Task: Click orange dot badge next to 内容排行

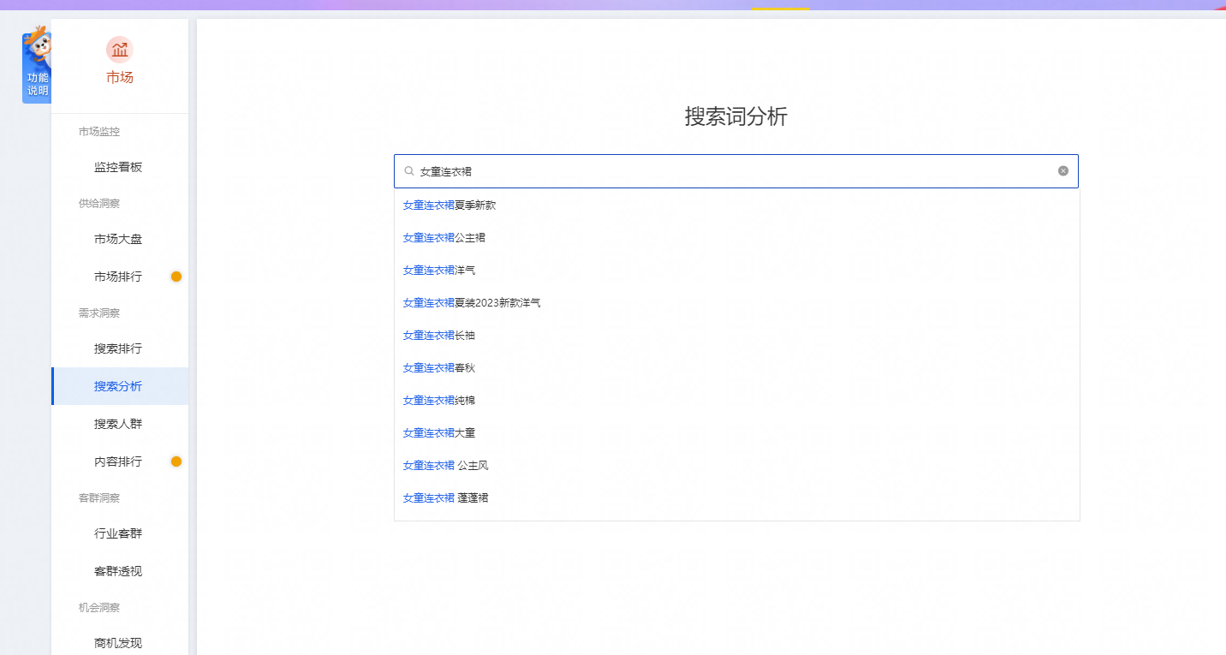Action: pos(176,461)
